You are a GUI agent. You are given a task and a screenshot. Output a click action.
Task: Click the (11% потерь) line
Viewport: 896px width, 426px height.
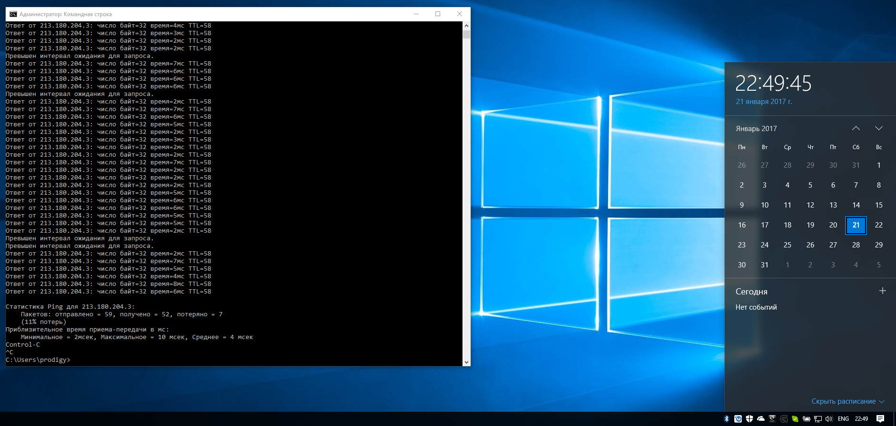[44, 322]
